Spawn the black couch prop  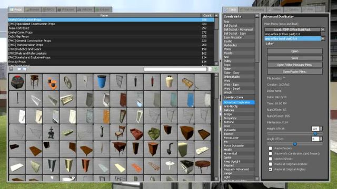coord(17,149)
